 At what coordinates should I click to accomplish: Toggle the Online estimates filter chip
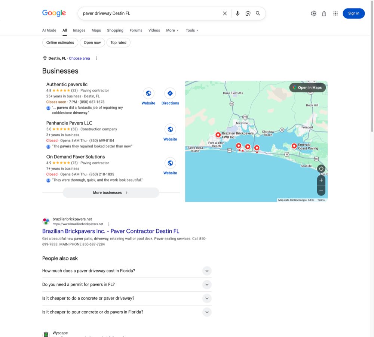pyautogui.click(x=60, y=43)
